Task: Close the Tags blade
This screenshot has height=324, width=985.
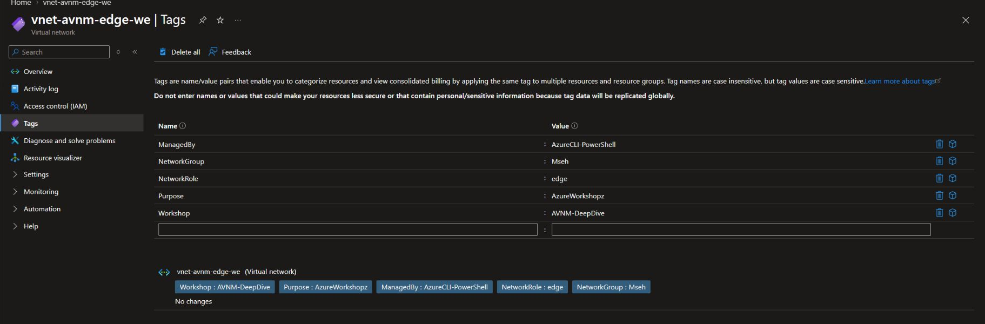Action: (x=966, y=20)
